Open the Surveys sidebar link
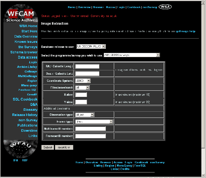The height and width of the screenshot is (178, 206). (x=28, y=47)
